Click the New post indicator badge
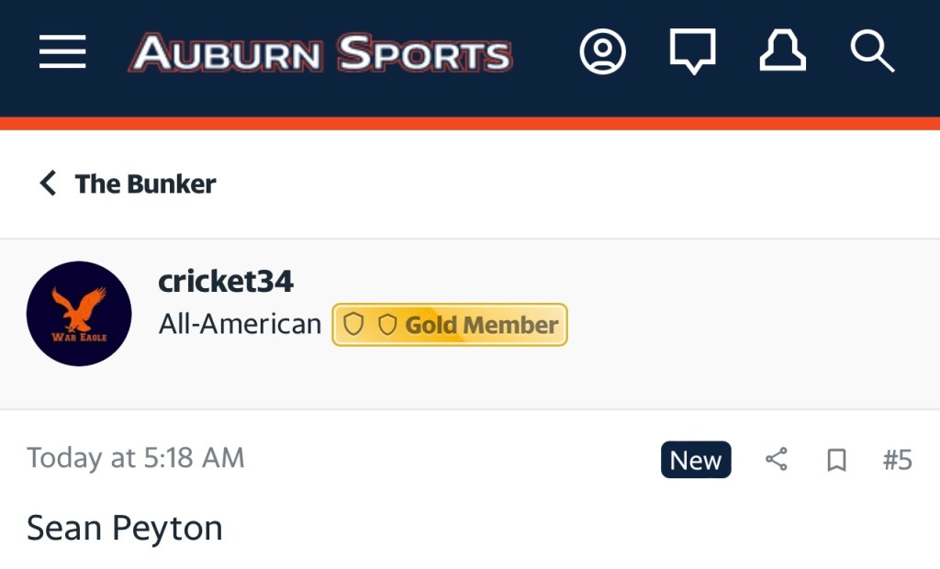 (x=695, y=460)
